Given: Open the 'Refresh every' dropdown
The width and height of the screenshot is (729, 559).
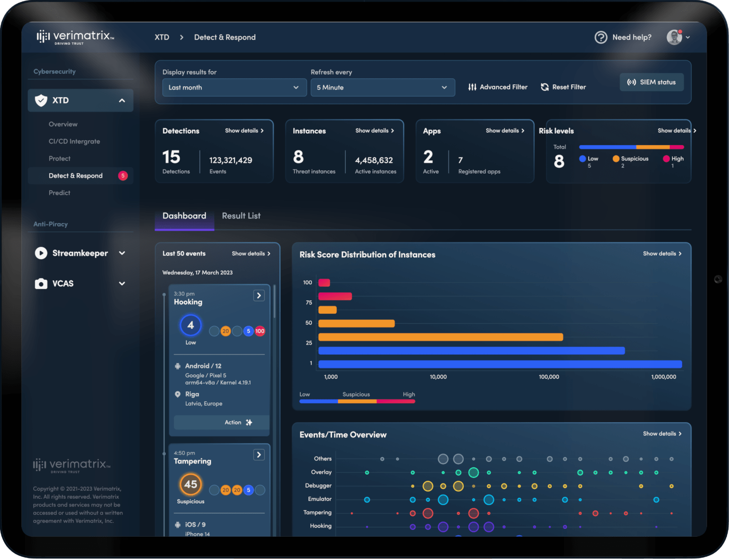Looking at the screenshot, I should pos(382,88).
